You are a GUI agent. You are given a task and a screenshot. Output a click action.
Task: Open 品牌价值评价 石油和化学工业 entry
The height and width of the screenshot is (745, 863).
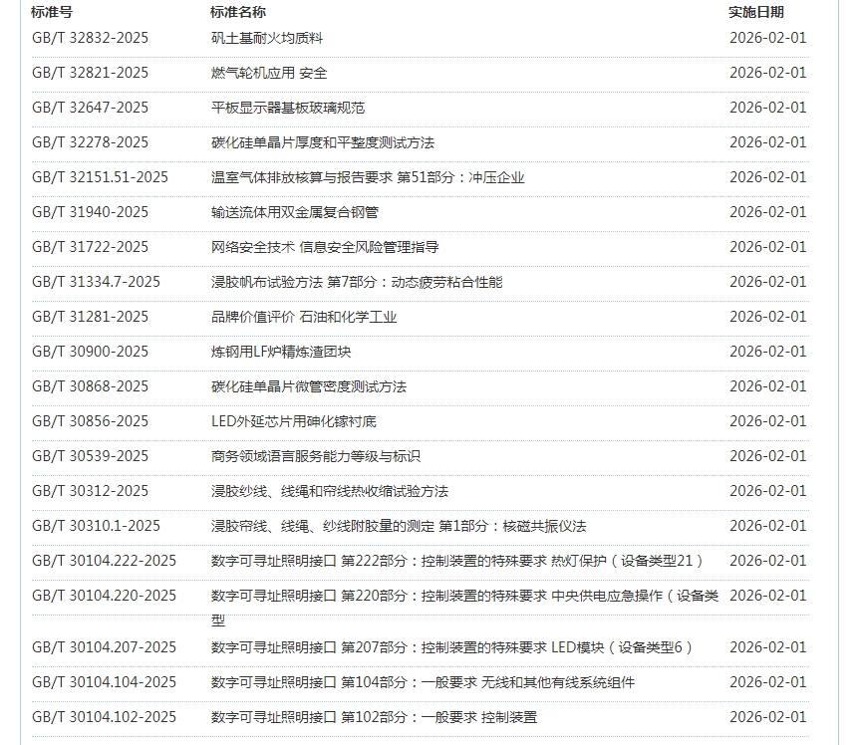(x=304, y=317)
